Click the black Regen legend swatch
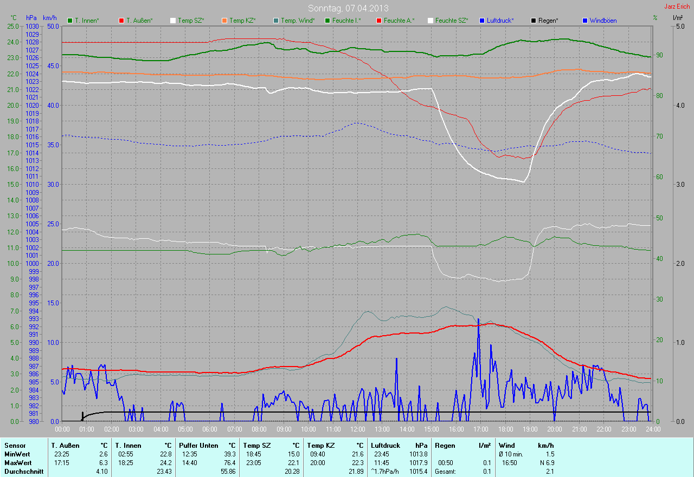This screenshot has width=694, height=477. point(534,21)
